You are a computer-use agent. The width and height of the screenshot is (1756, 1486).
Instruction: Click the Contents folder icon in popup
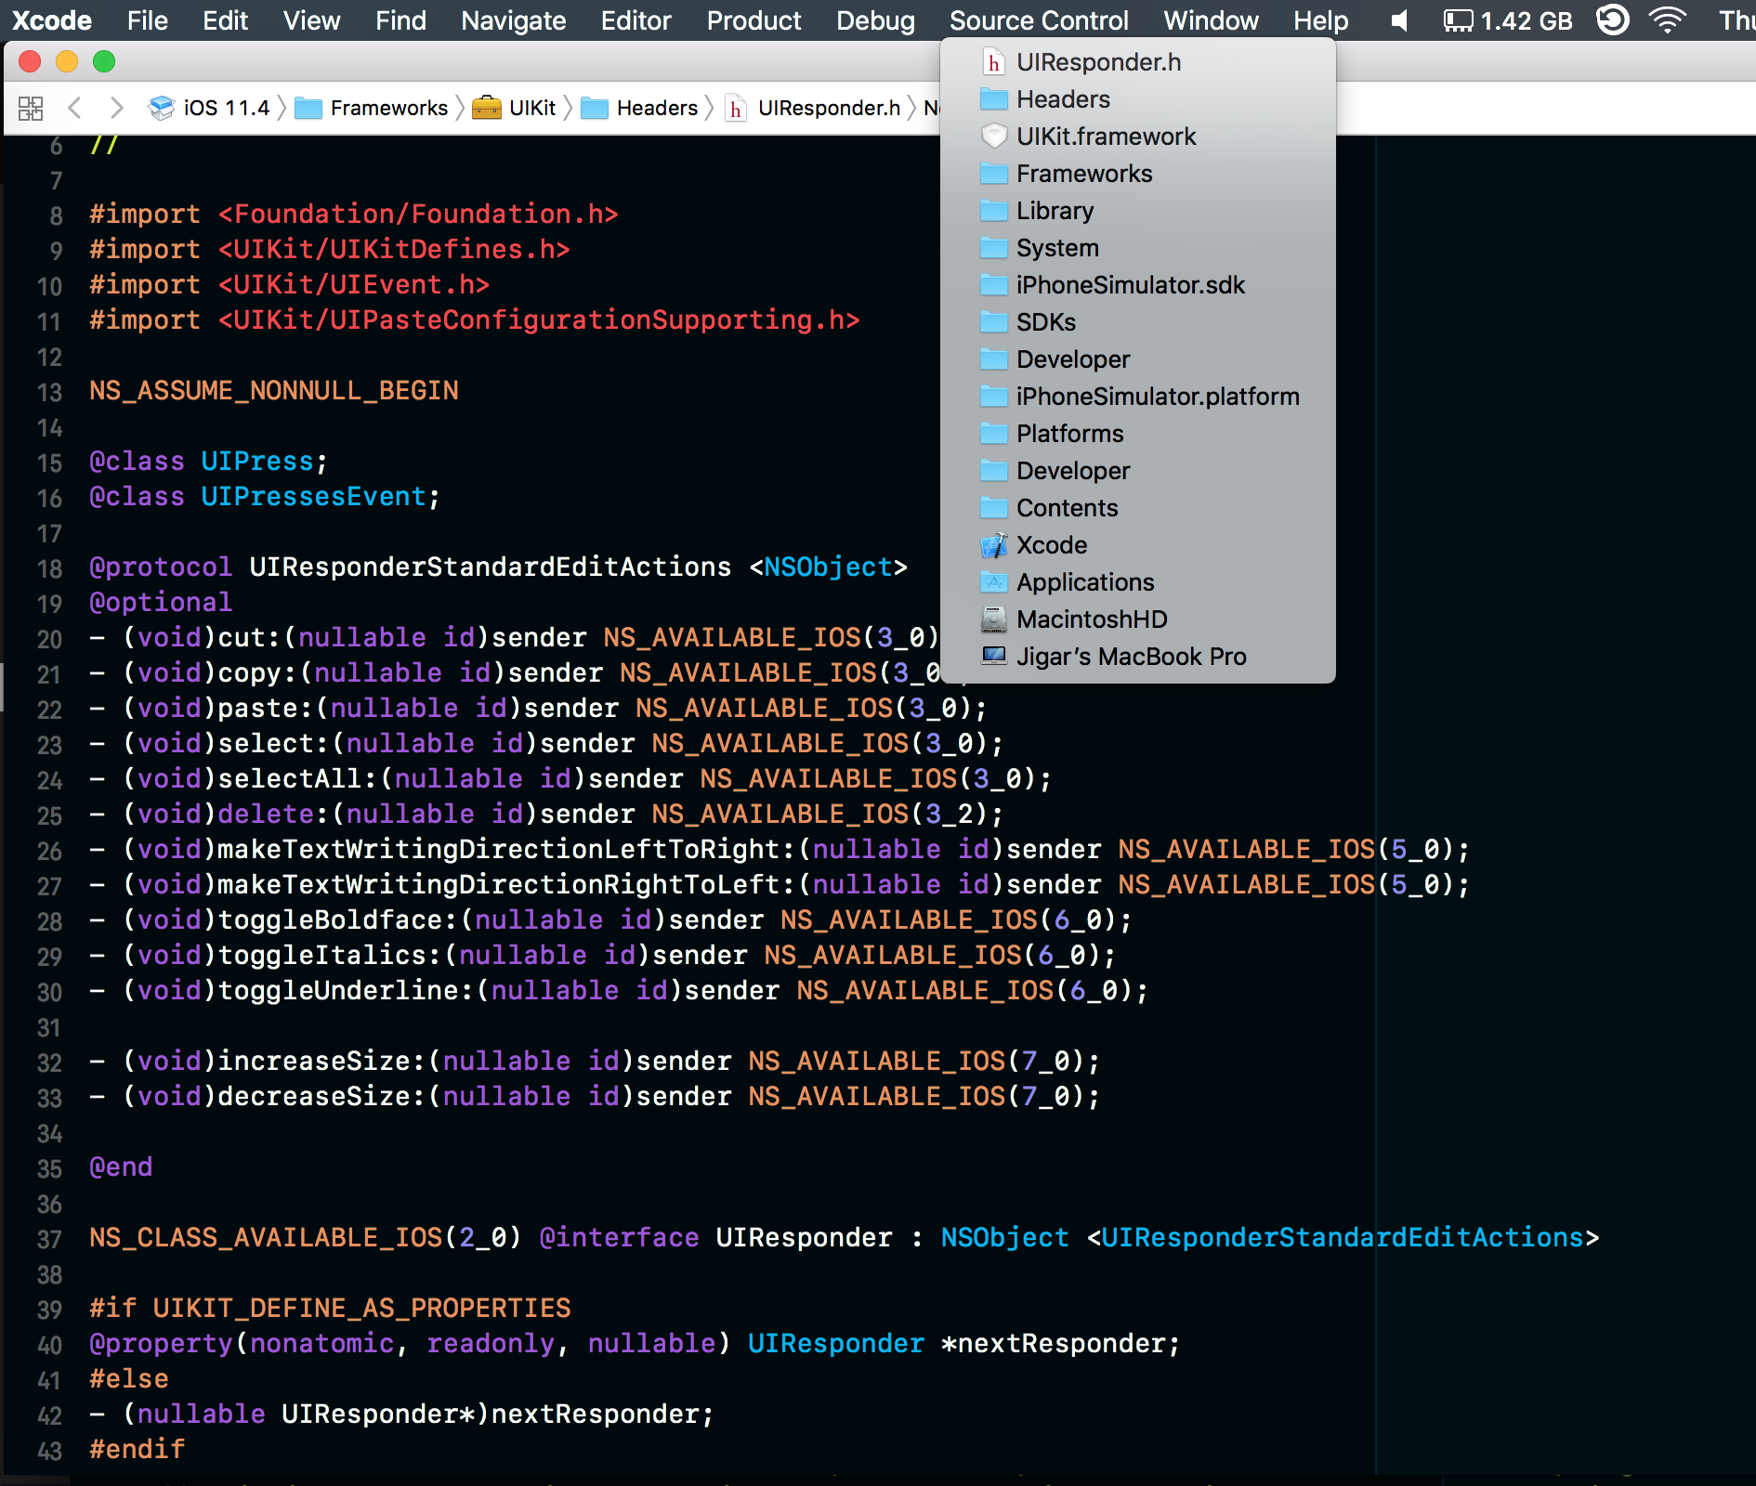(x=994, y=508)
